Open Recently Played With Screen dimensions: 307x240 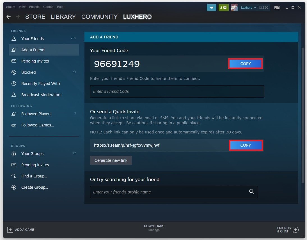44,84
